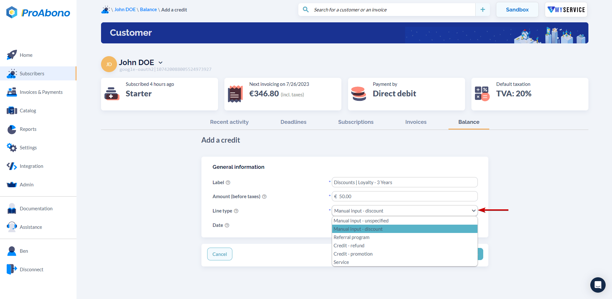612x299 pixels.
Task: Click the Cancel button
Action: click(220, 254)
